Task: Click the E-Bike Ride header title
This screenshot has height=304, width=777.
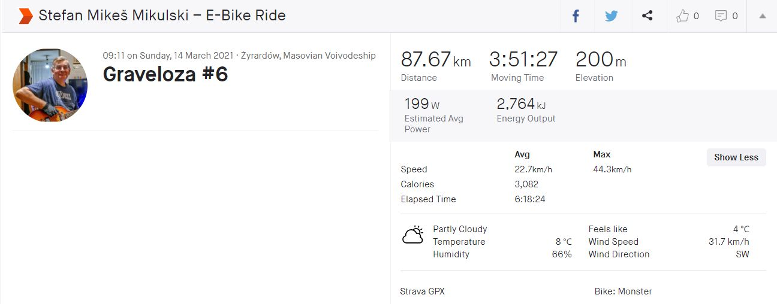Action: pyautogui.click(x=162, y=16)
